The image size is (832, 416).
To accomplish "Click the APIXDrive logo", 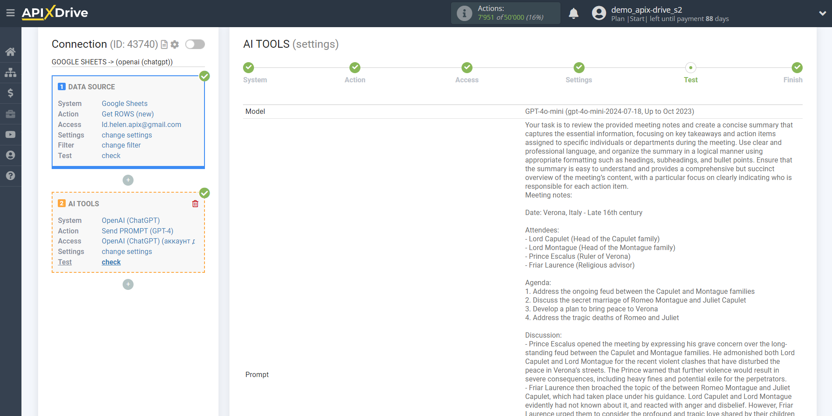I will pos(55,13).
